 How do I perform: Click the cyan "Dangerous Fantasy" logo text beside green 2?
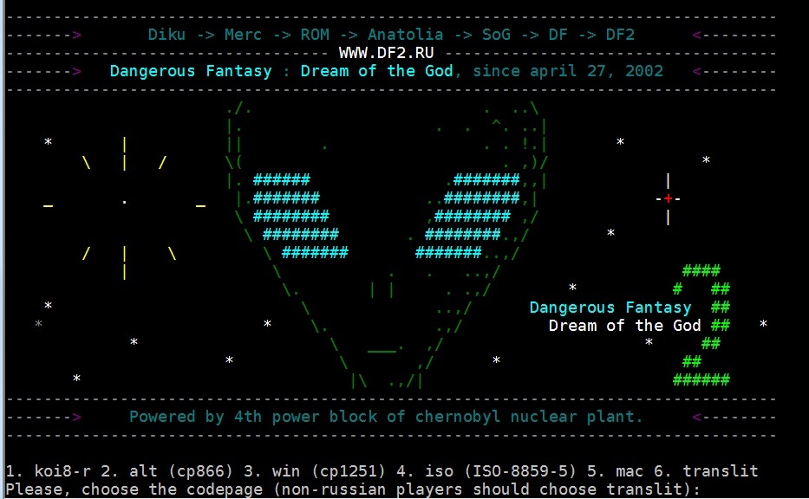click(x=610, y=308)
